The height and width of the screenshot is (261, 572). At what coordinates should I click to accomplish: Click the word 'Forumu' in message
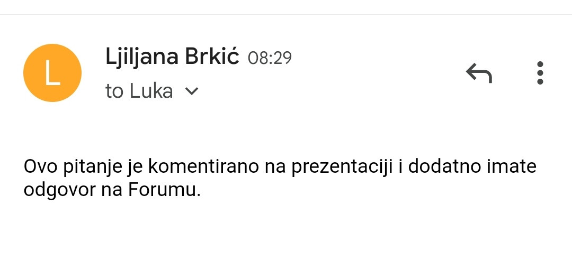(x=164, y=190)
